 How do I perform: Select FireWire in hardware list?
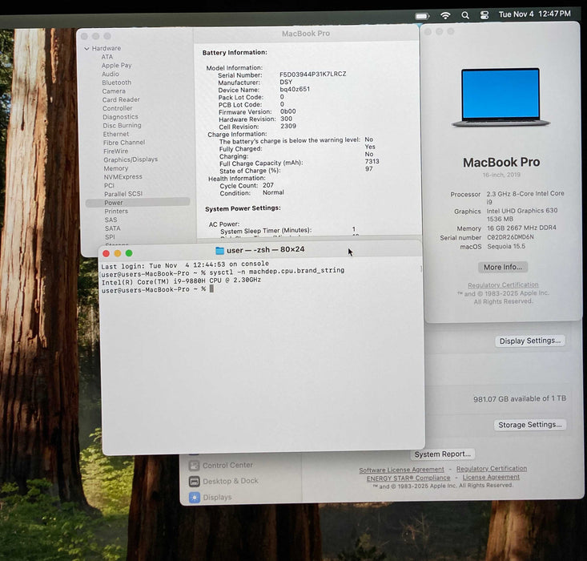coord(115,151)
